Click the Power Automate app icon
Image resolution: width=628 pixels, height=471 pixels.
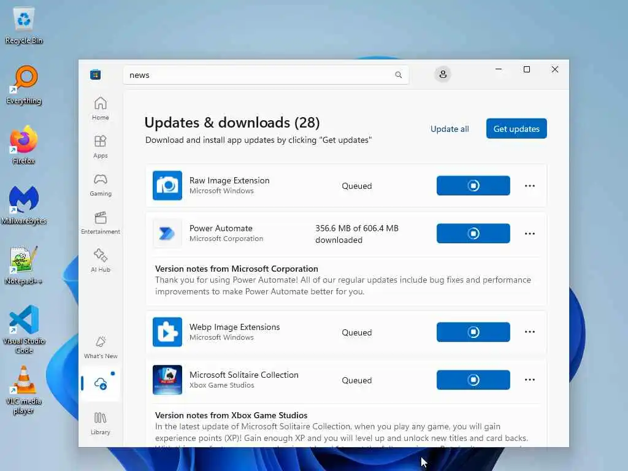click(167, 234)
